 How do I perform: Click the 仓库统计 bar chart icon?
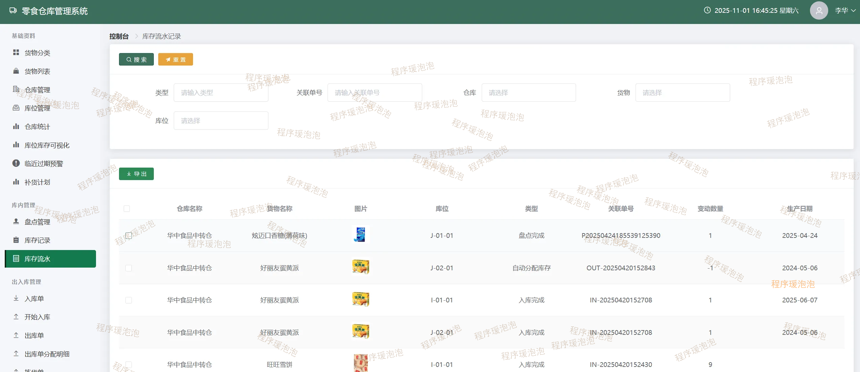tap(16, 126)
